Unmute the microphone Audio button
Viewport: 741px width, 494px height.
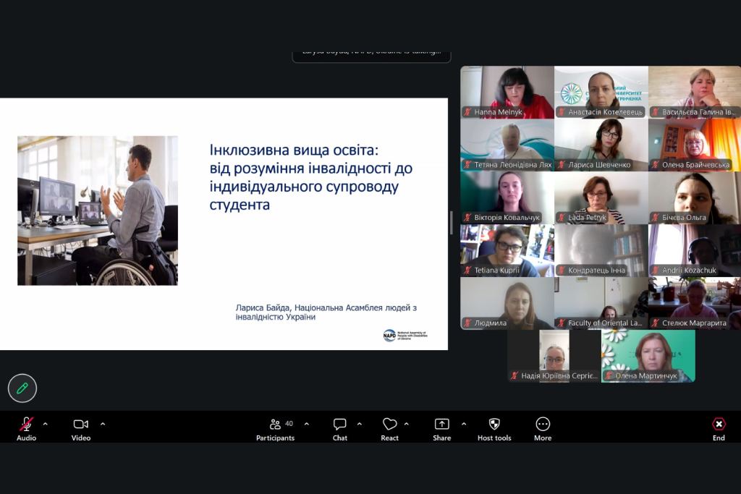pyautogui.click(x=27, y=429)
